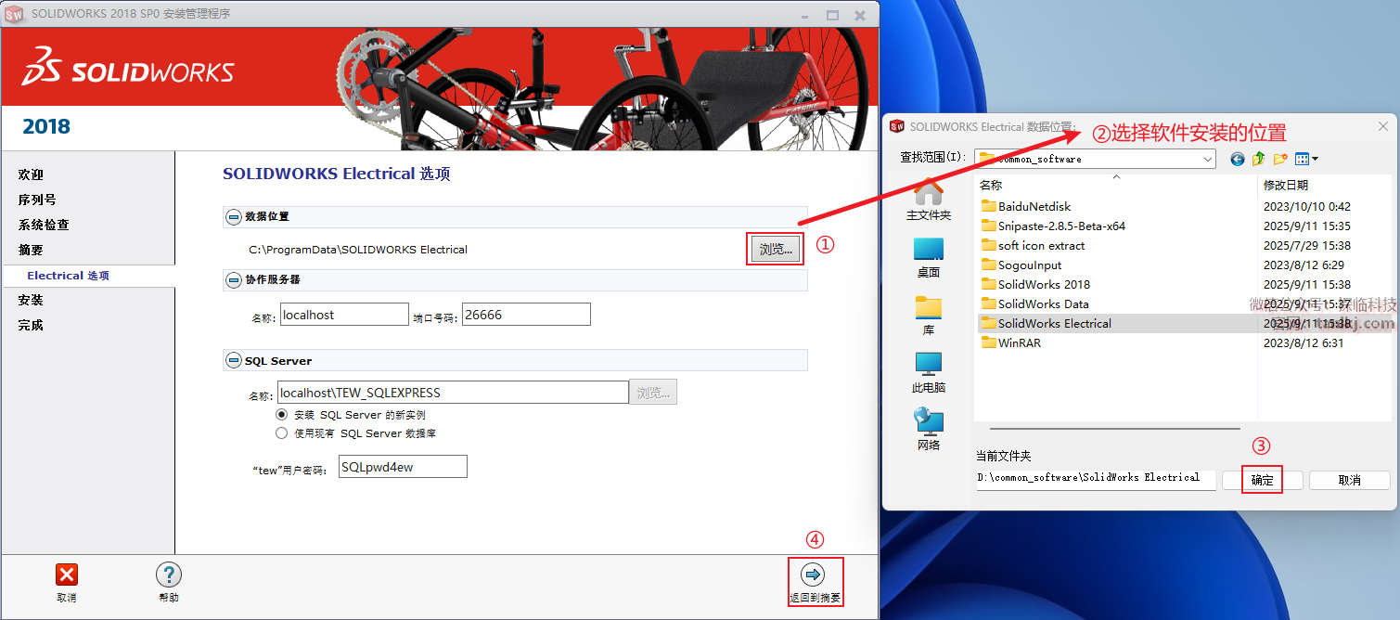
Task: Select Electrical 选项 in sidebar
Action: (x=69, y=276)
